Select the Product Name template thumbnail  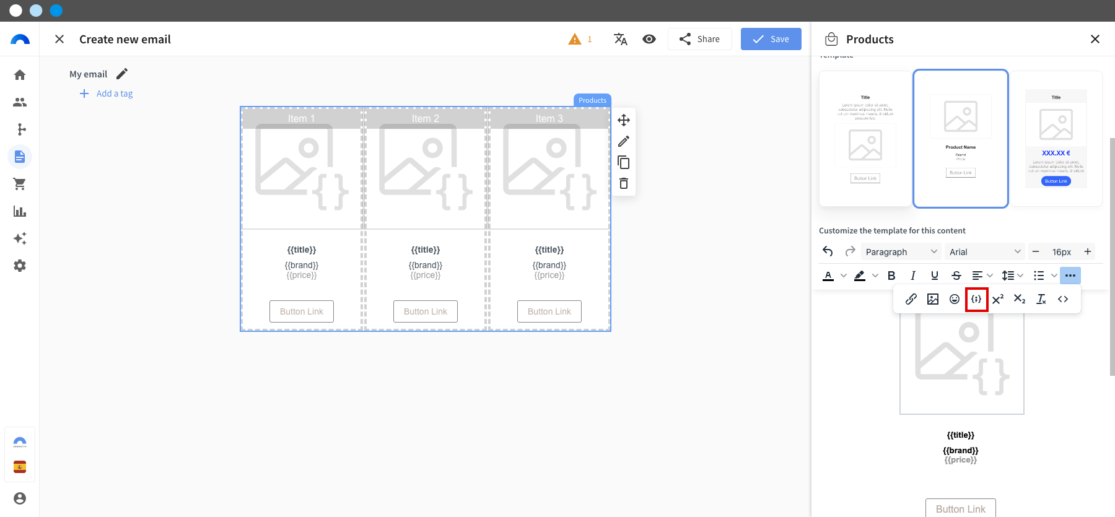tap(961, 139)
